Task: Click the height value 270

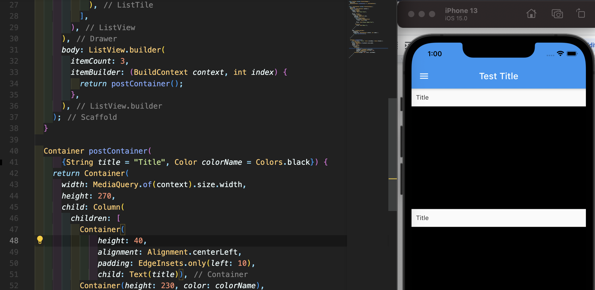Action: [104, 196]
